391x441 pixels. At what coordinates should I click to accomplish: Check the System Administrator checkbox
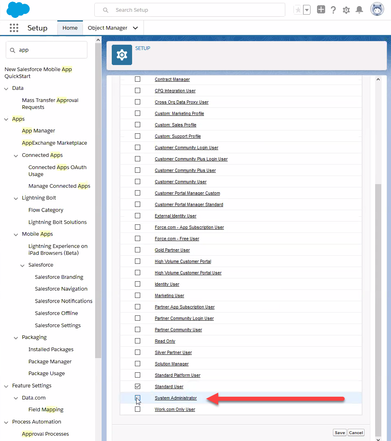click(x=137, y=398)
